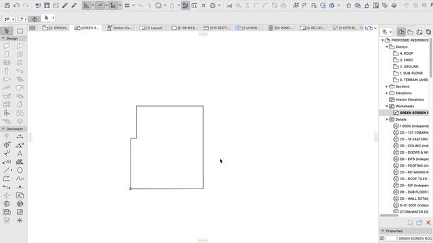The width and height of the screenshot is (433, 243).
Task: Select the Marquee tool in the toolbox
Action: tap(20, 31)
